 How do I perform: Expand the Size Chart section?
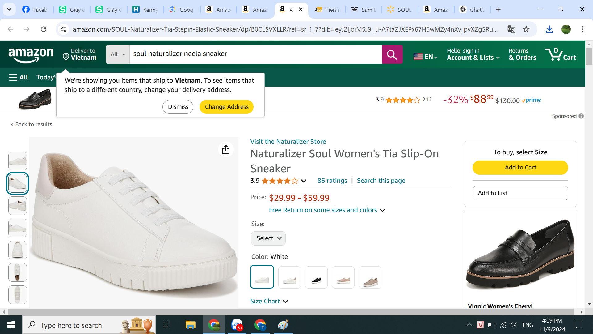[x=269, y=301]
